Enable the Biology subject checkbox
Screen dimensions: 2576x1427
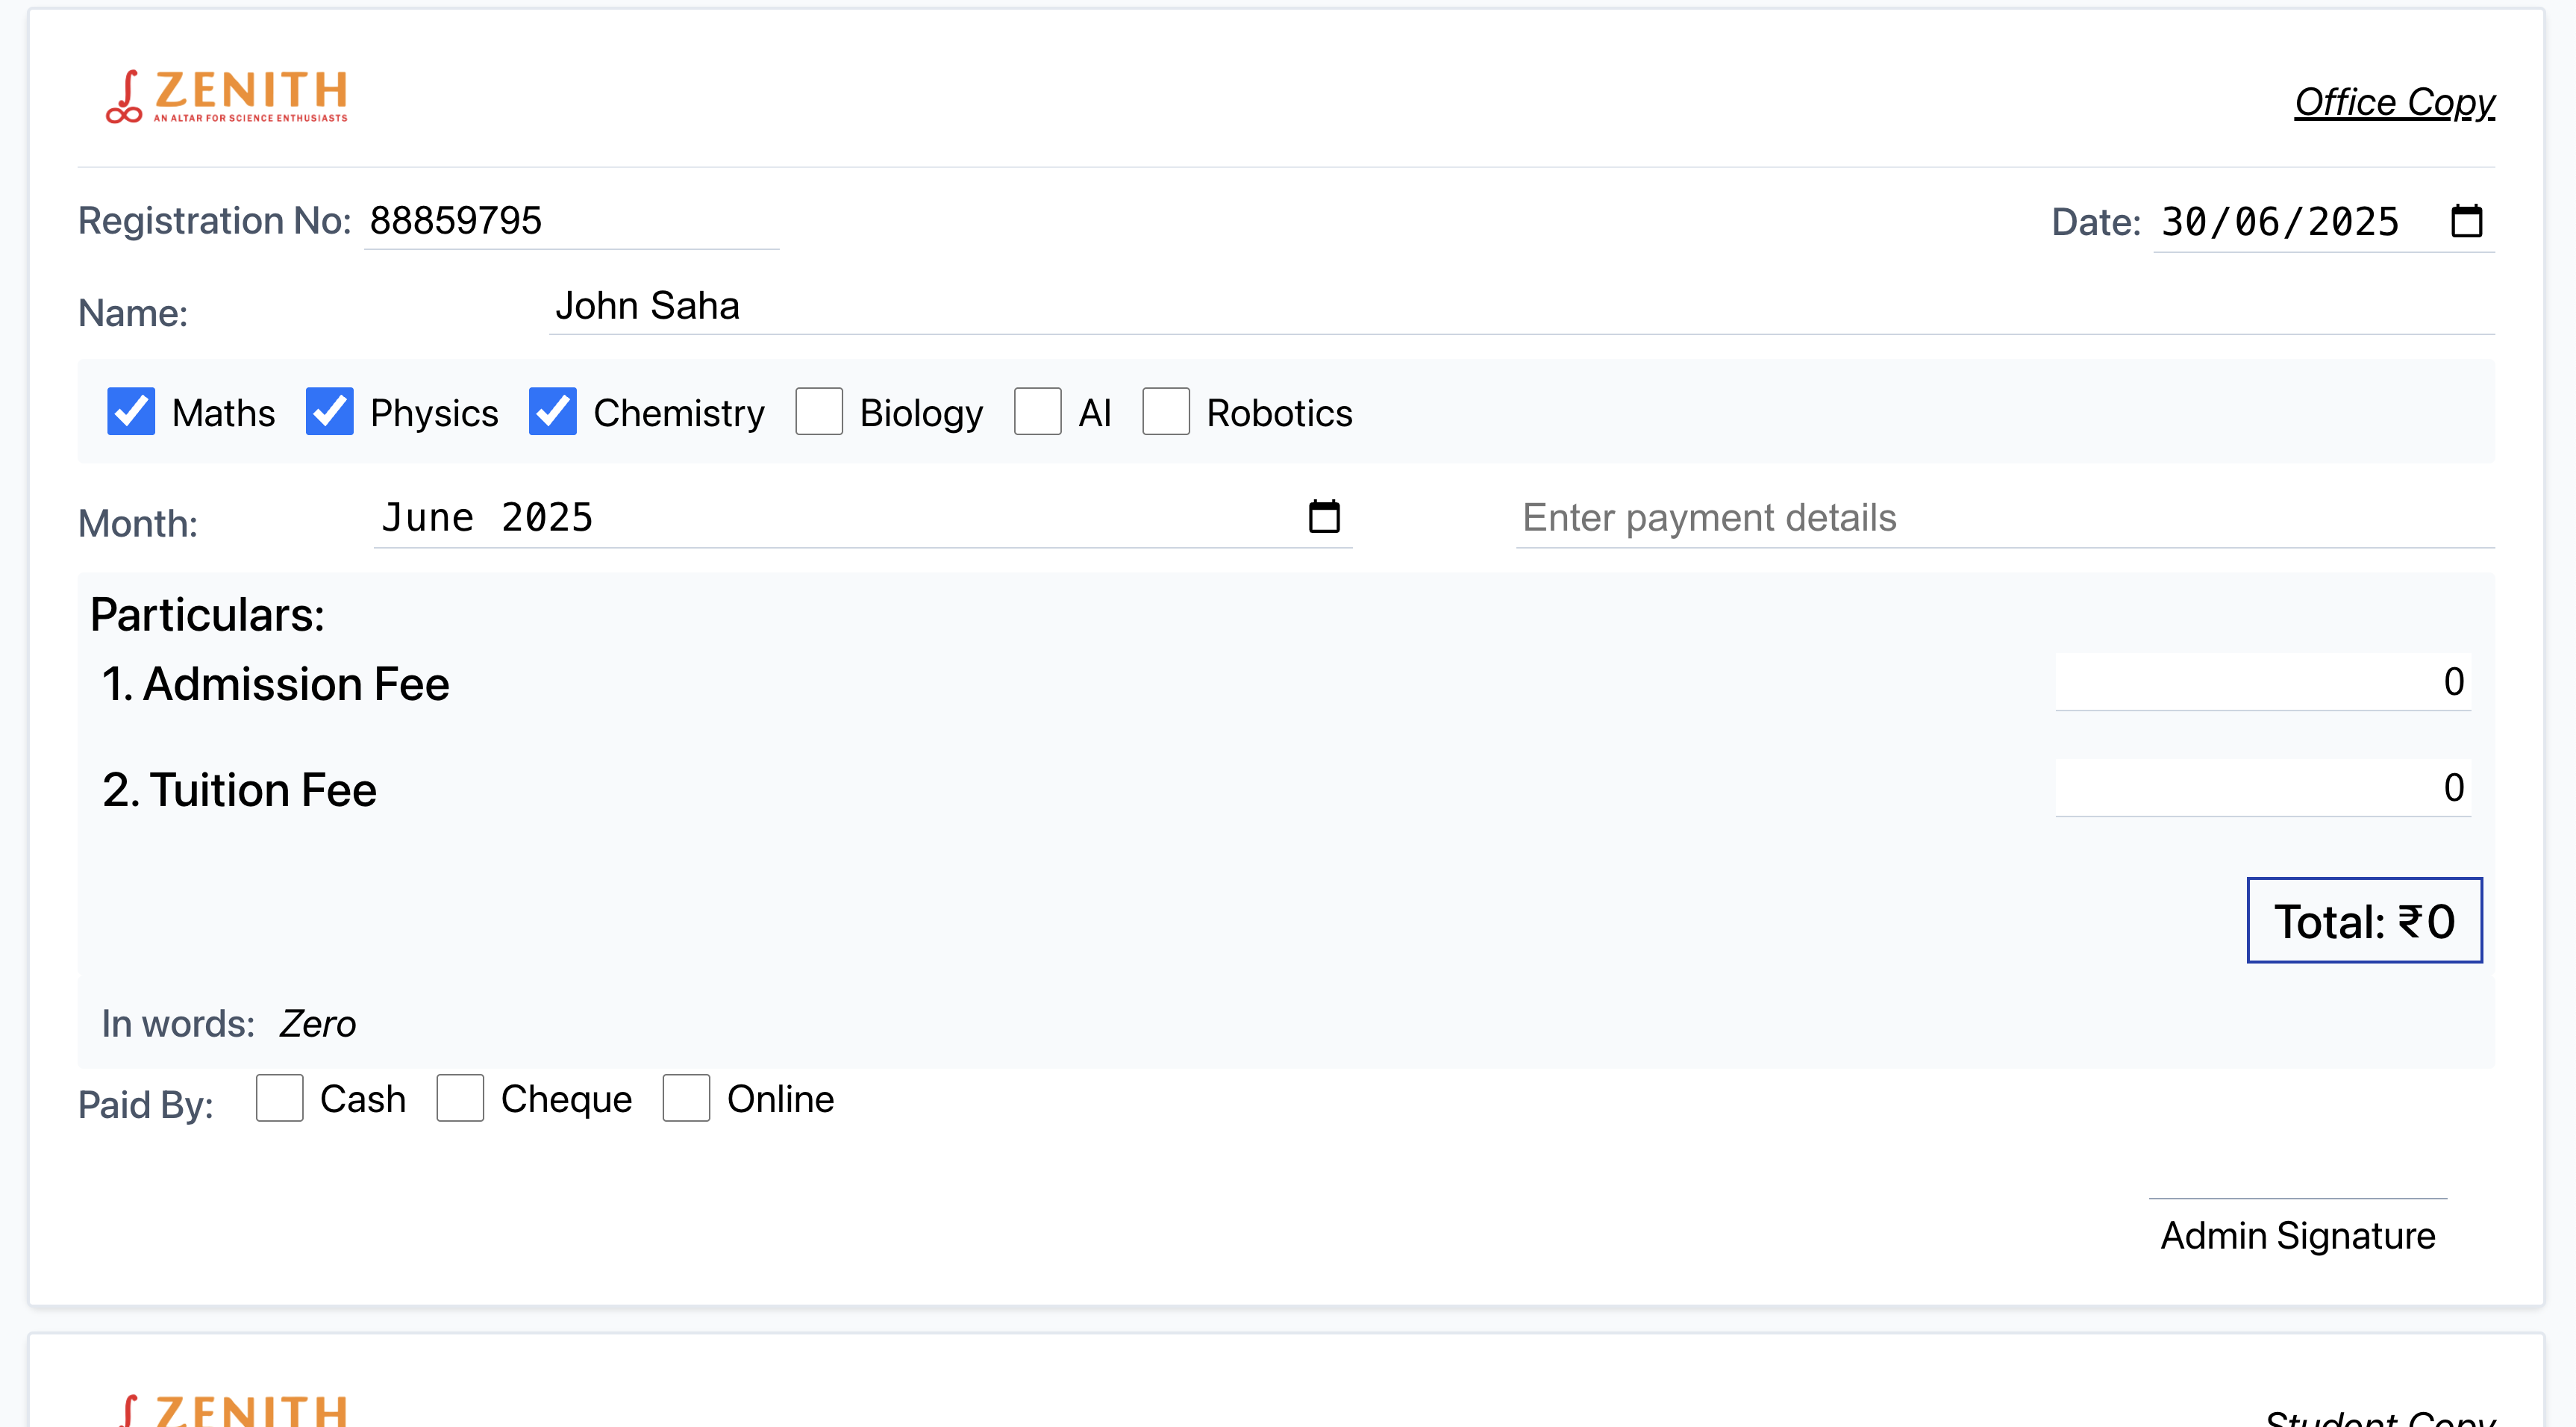819,412
